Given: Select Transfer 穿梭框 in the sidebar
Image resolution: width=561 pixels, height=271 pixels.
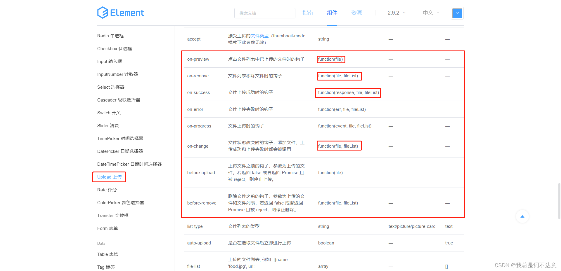Looking at the screenshot, I should (113, 215).
